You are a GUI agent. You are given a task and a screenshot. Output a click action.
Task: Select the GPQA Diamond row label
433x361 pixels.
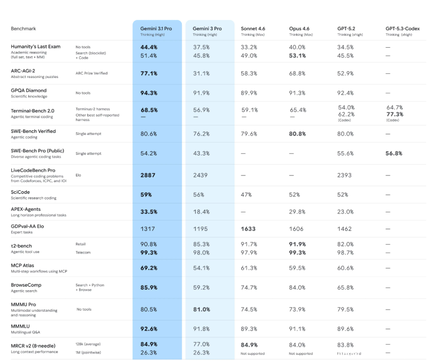coord(29,91)
